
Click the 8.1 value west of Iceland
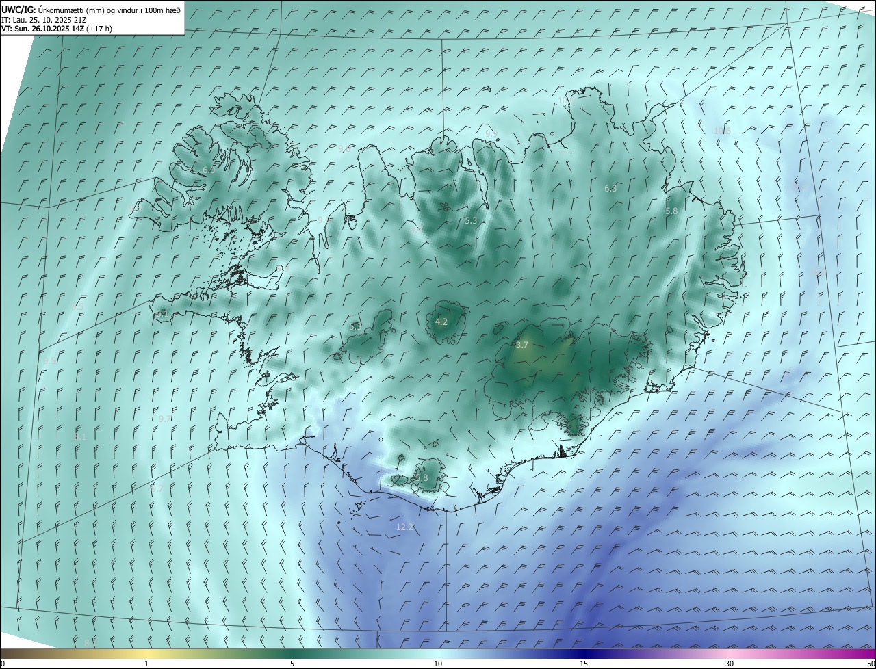81,436
